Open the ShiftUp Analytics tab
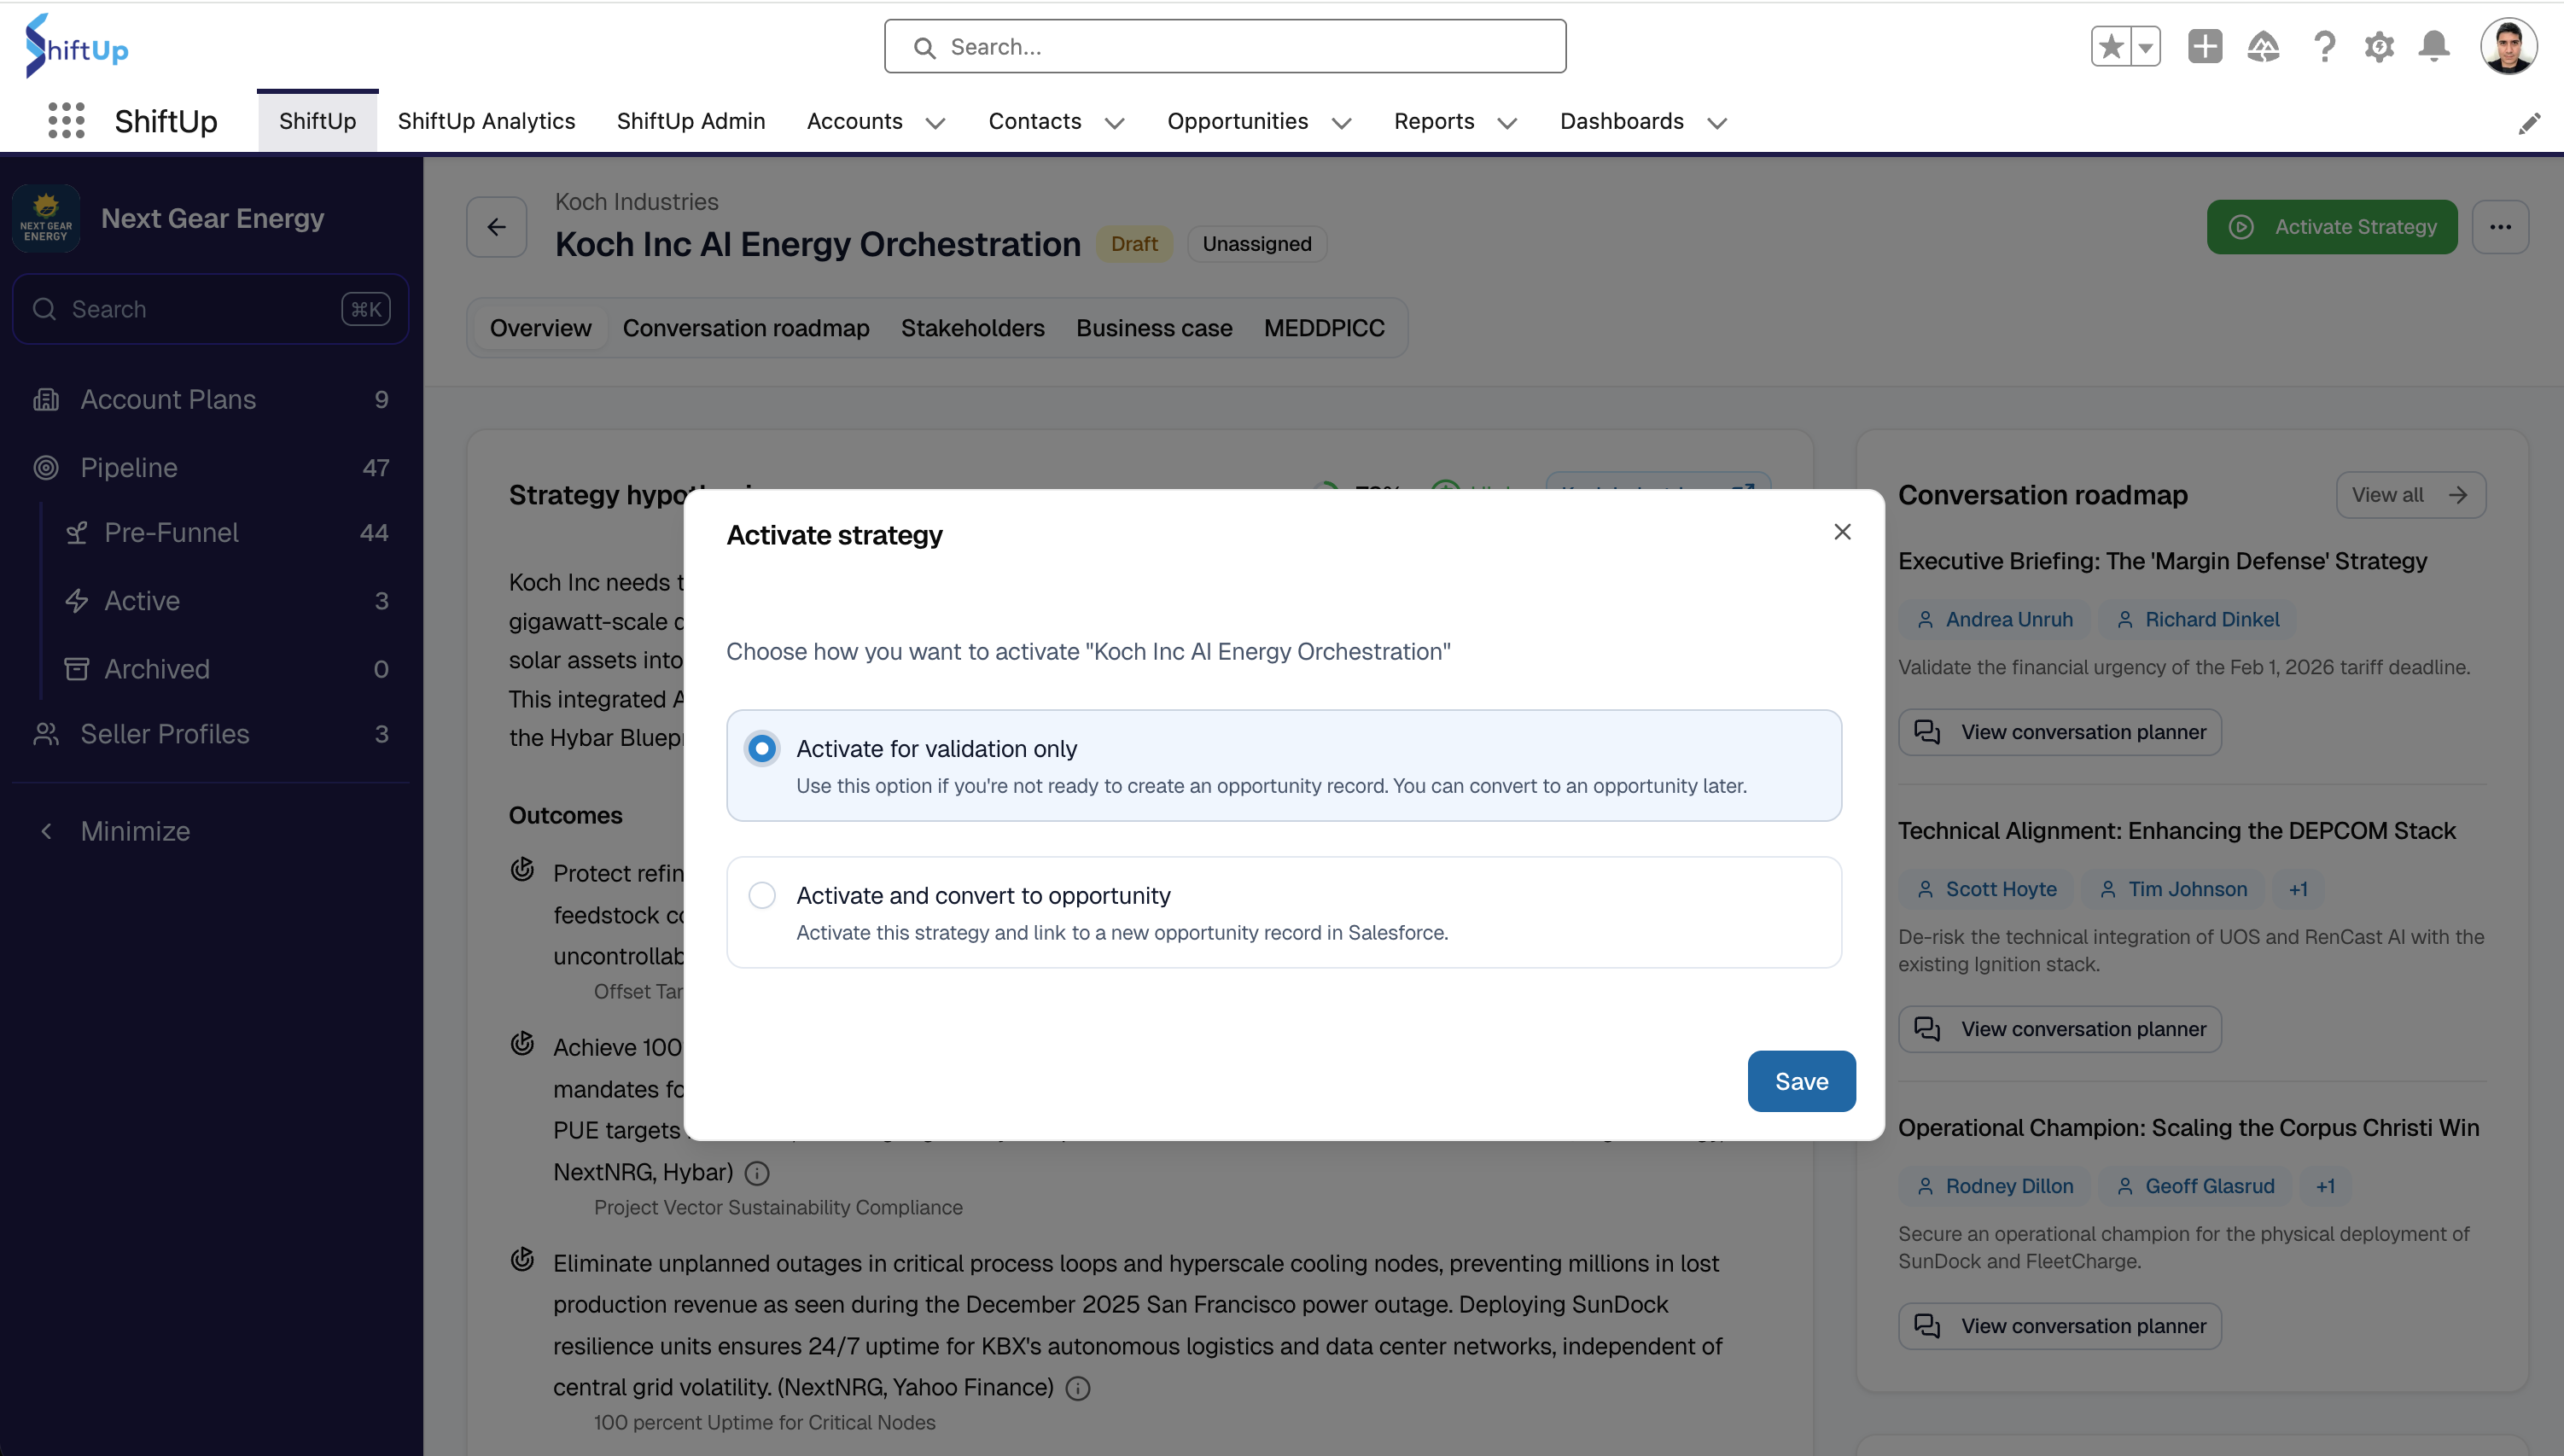This screenshot has height=1456, width=2564. [486, 121]
